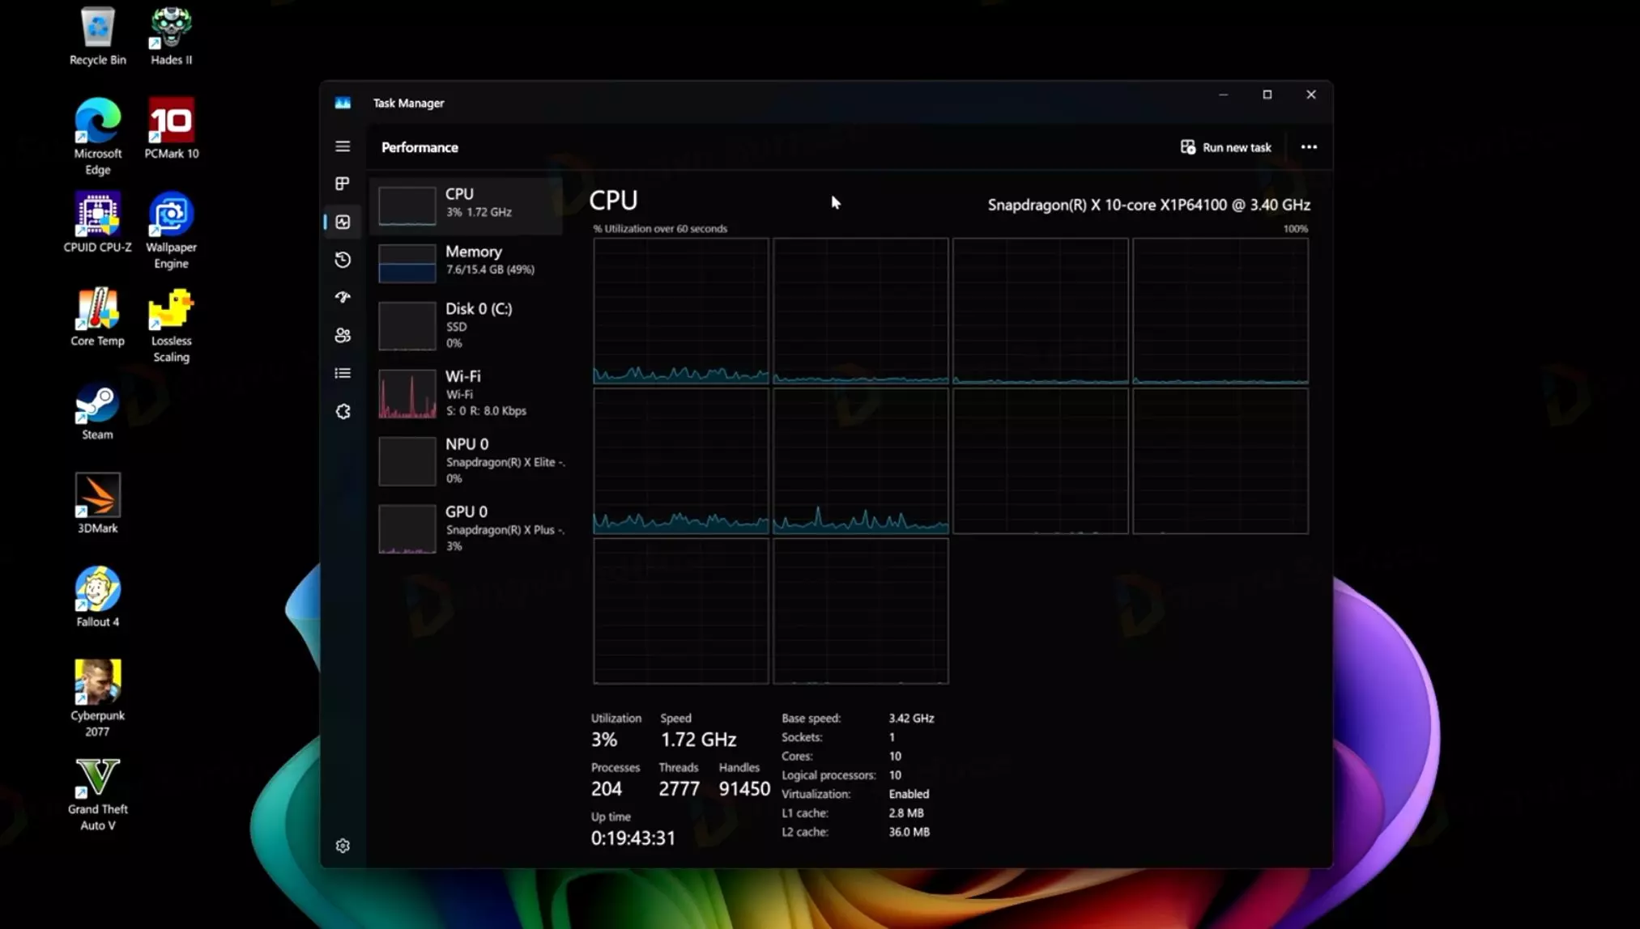Screen dimensions: 1640x929
Task: Open the App history sidebar icon
Action: [343, 260]
